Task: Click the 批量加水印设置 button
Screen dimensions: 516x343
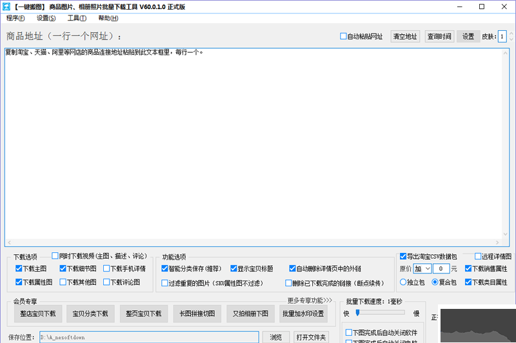Action: [x=303, y=314]
